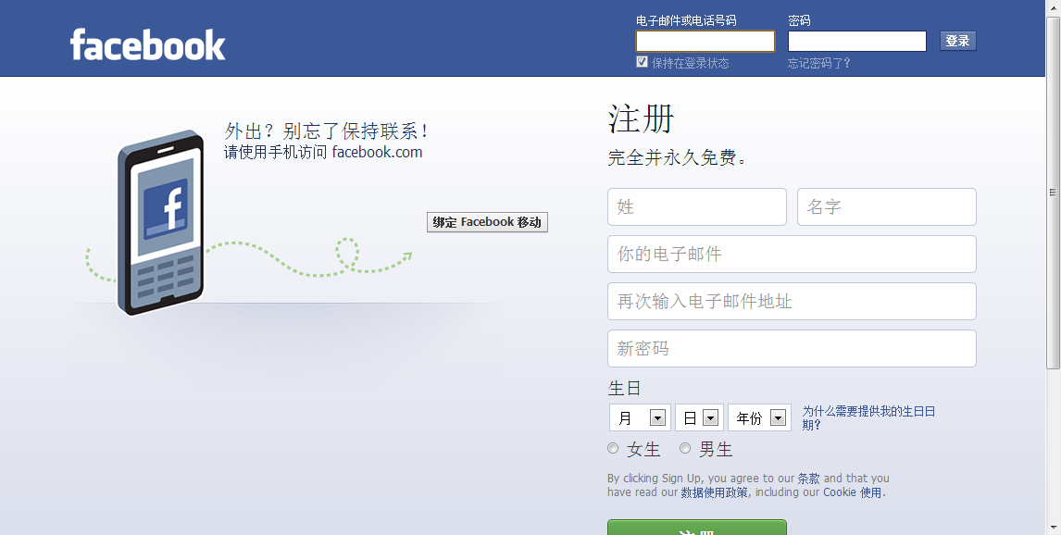The image size is (1061, 535).
Task: Open the 为什么需要提供我的生日日期? link
Action: point(868,418)
